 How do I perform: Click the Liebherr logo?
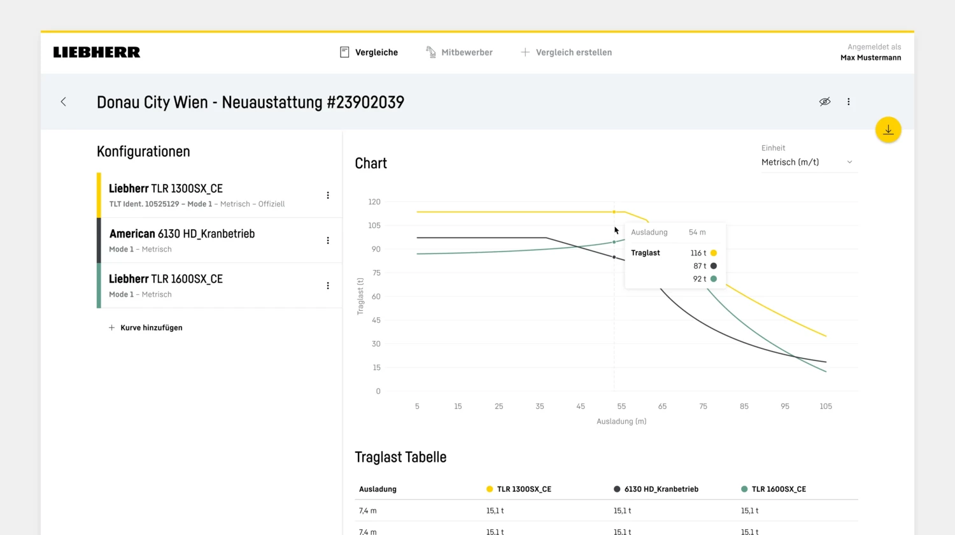pos(97,52)
